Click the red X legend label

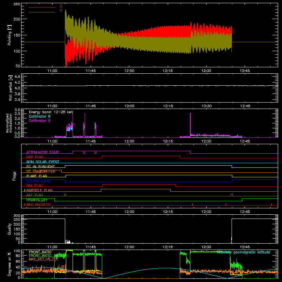(x=61, y=6)
